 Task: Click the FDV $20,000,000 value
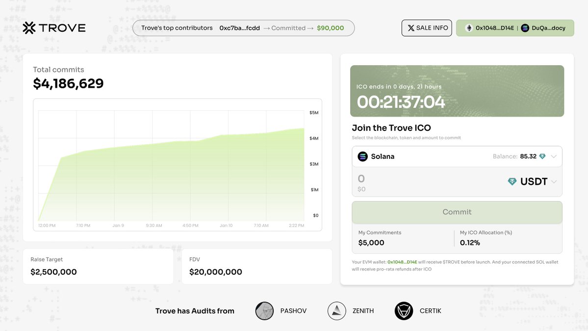pos(216,272)
